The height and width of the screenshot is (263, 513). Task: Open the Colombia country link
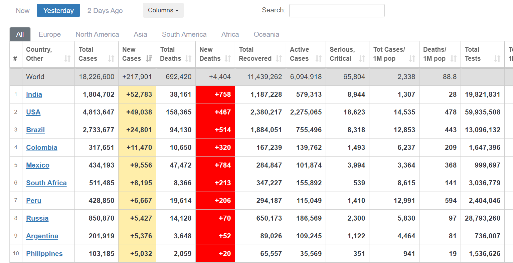pyautogui.click(x=42, y=148)
